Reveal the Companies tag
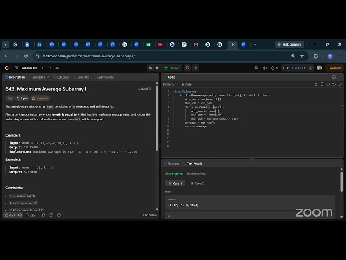Viewport: 346px width, 260px height. click(41, 98)
